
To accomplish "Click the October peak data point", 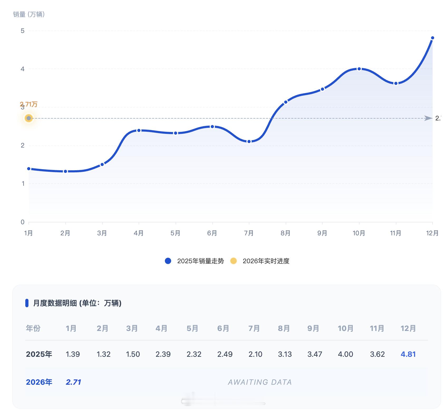I will [x=359, y=69].
